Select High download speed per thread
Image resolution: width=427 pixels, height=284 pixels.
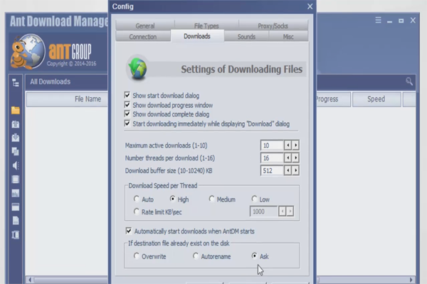click(172, 199)
